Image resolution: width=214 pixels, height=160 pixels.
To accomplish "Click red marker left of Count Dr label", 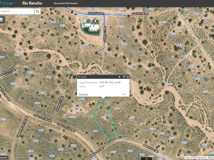I will (x=72, y=12).
